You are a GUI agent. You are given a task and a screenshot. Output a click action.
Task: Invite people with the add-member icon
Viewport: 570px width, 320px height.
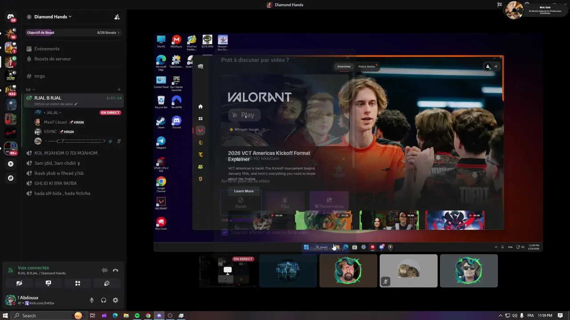(117, 17)
